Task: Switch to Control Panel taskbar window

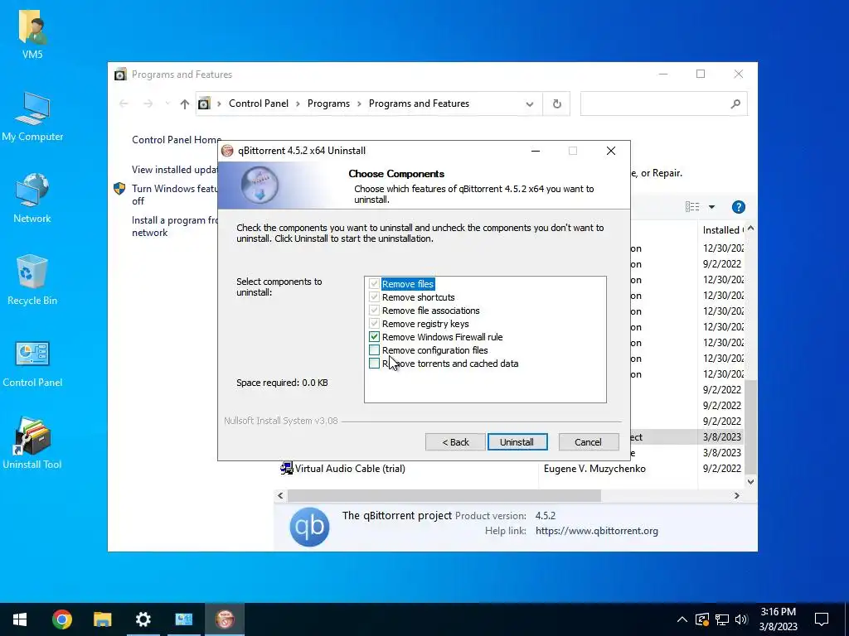Action: 183,619
